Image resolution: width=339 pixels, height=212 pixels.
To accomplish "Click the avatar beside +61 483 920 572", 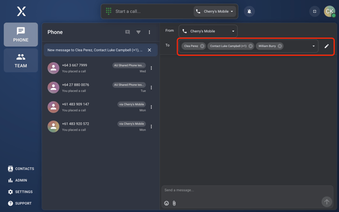I will (53, 127).
